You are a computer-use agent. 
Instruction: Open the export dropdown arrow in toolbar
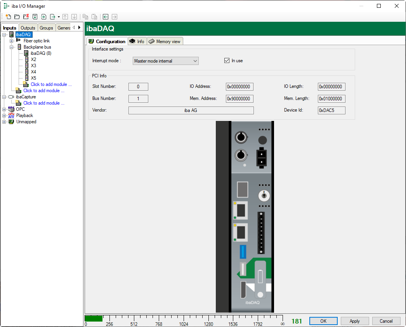point(59,17)
